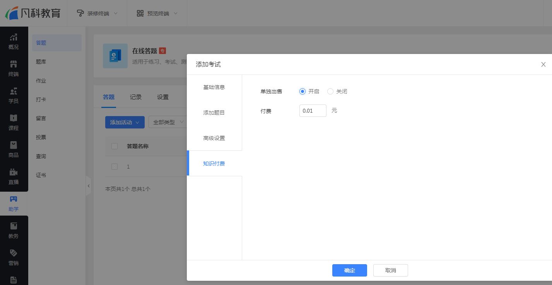
Task: Collapse the secondary sidebar with the arrow handle
Action: point(88,186)
